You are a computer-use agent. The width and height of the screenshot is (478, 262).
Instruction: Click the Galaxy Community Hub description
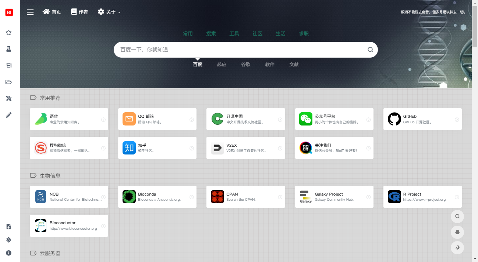(x=334, y=200)
